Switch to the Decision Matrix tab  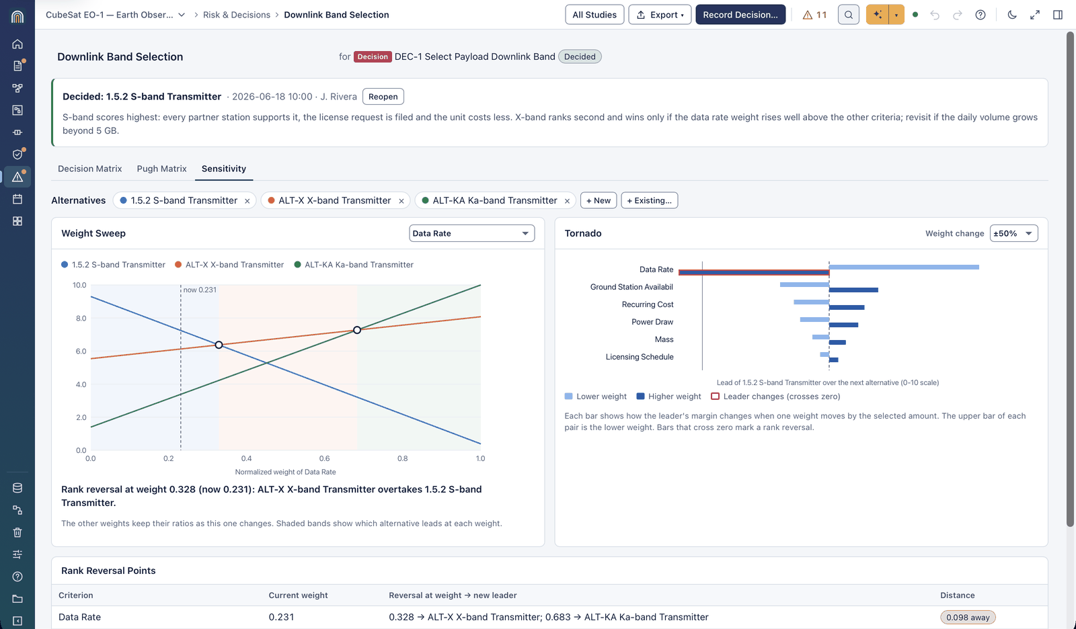90,169
